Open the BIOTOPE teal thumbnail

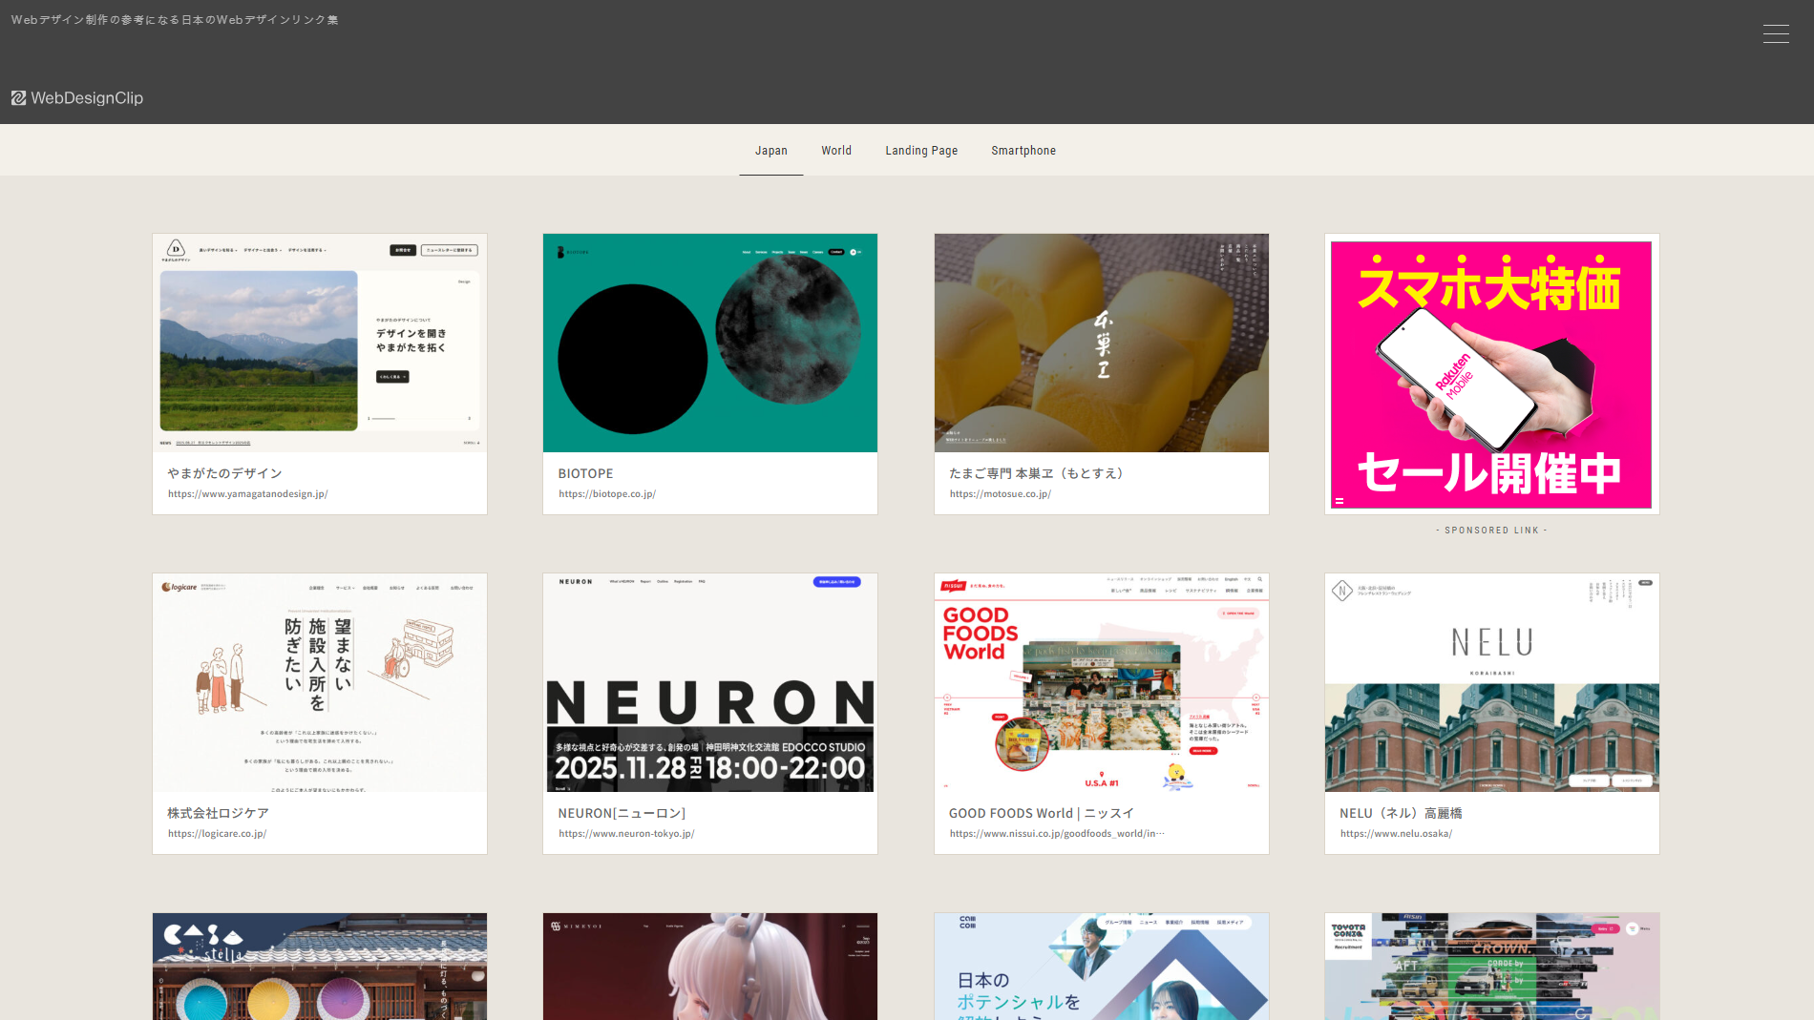point(710,343)
